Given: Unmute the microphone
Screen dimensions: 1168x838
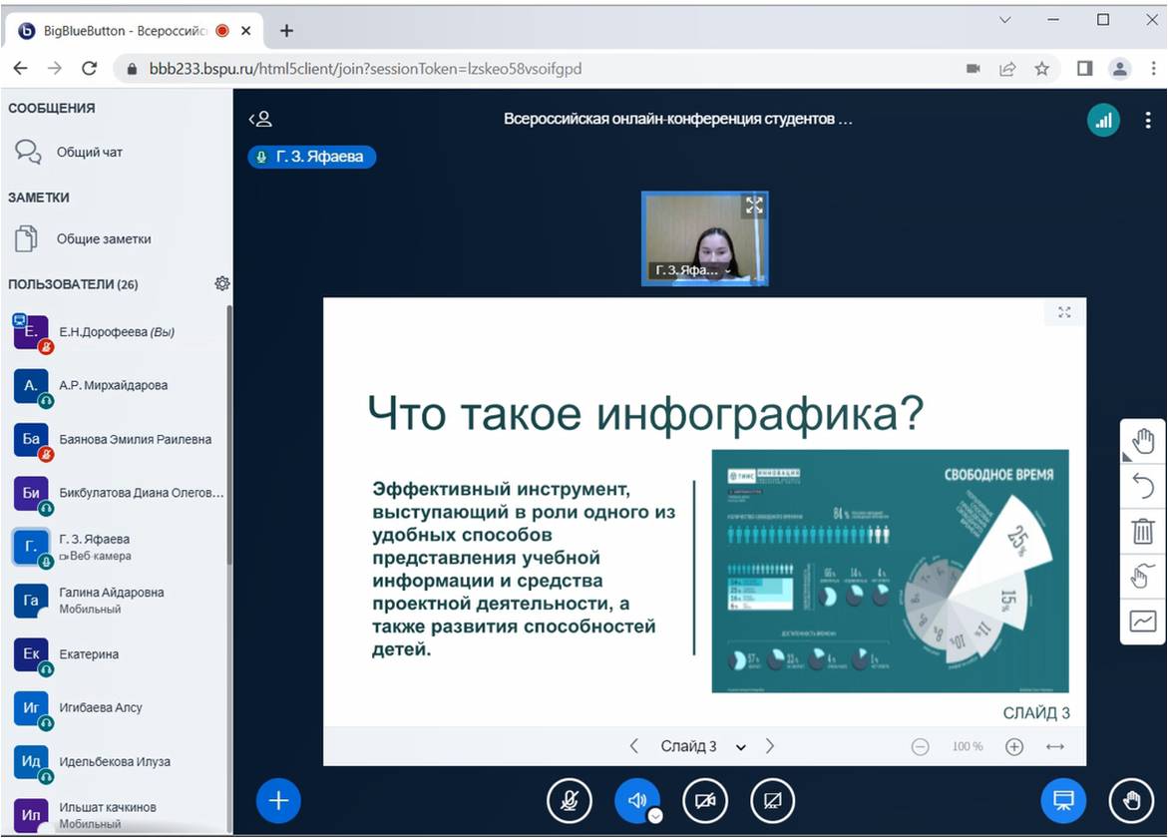Looking at the screenshot, I should (570, 800).
